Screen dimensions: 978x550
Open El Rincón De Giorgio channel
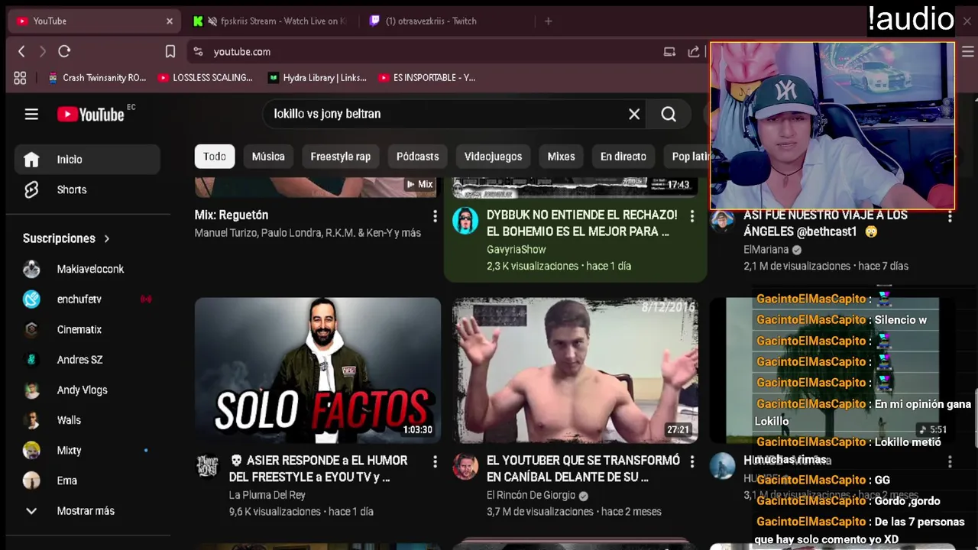pyautogui.click(x=531, y=495)
